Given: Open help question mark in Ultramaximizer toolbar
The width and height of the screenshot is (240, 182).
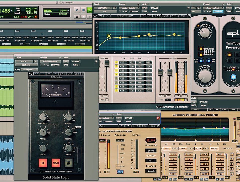Looking at the screenshot, I should click(x=159, y=126).
